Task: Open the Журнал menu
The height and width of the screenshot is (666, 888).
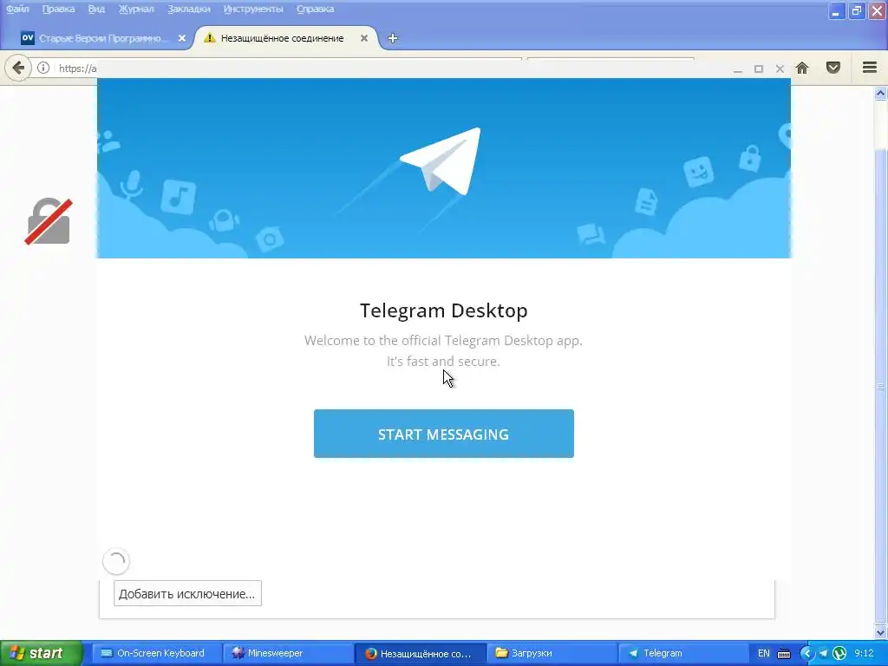Action: 136,9
